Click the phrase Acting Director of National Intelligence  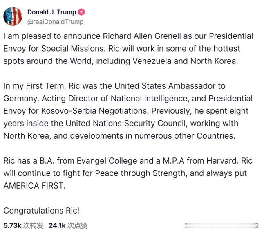(x=114, y=99)
